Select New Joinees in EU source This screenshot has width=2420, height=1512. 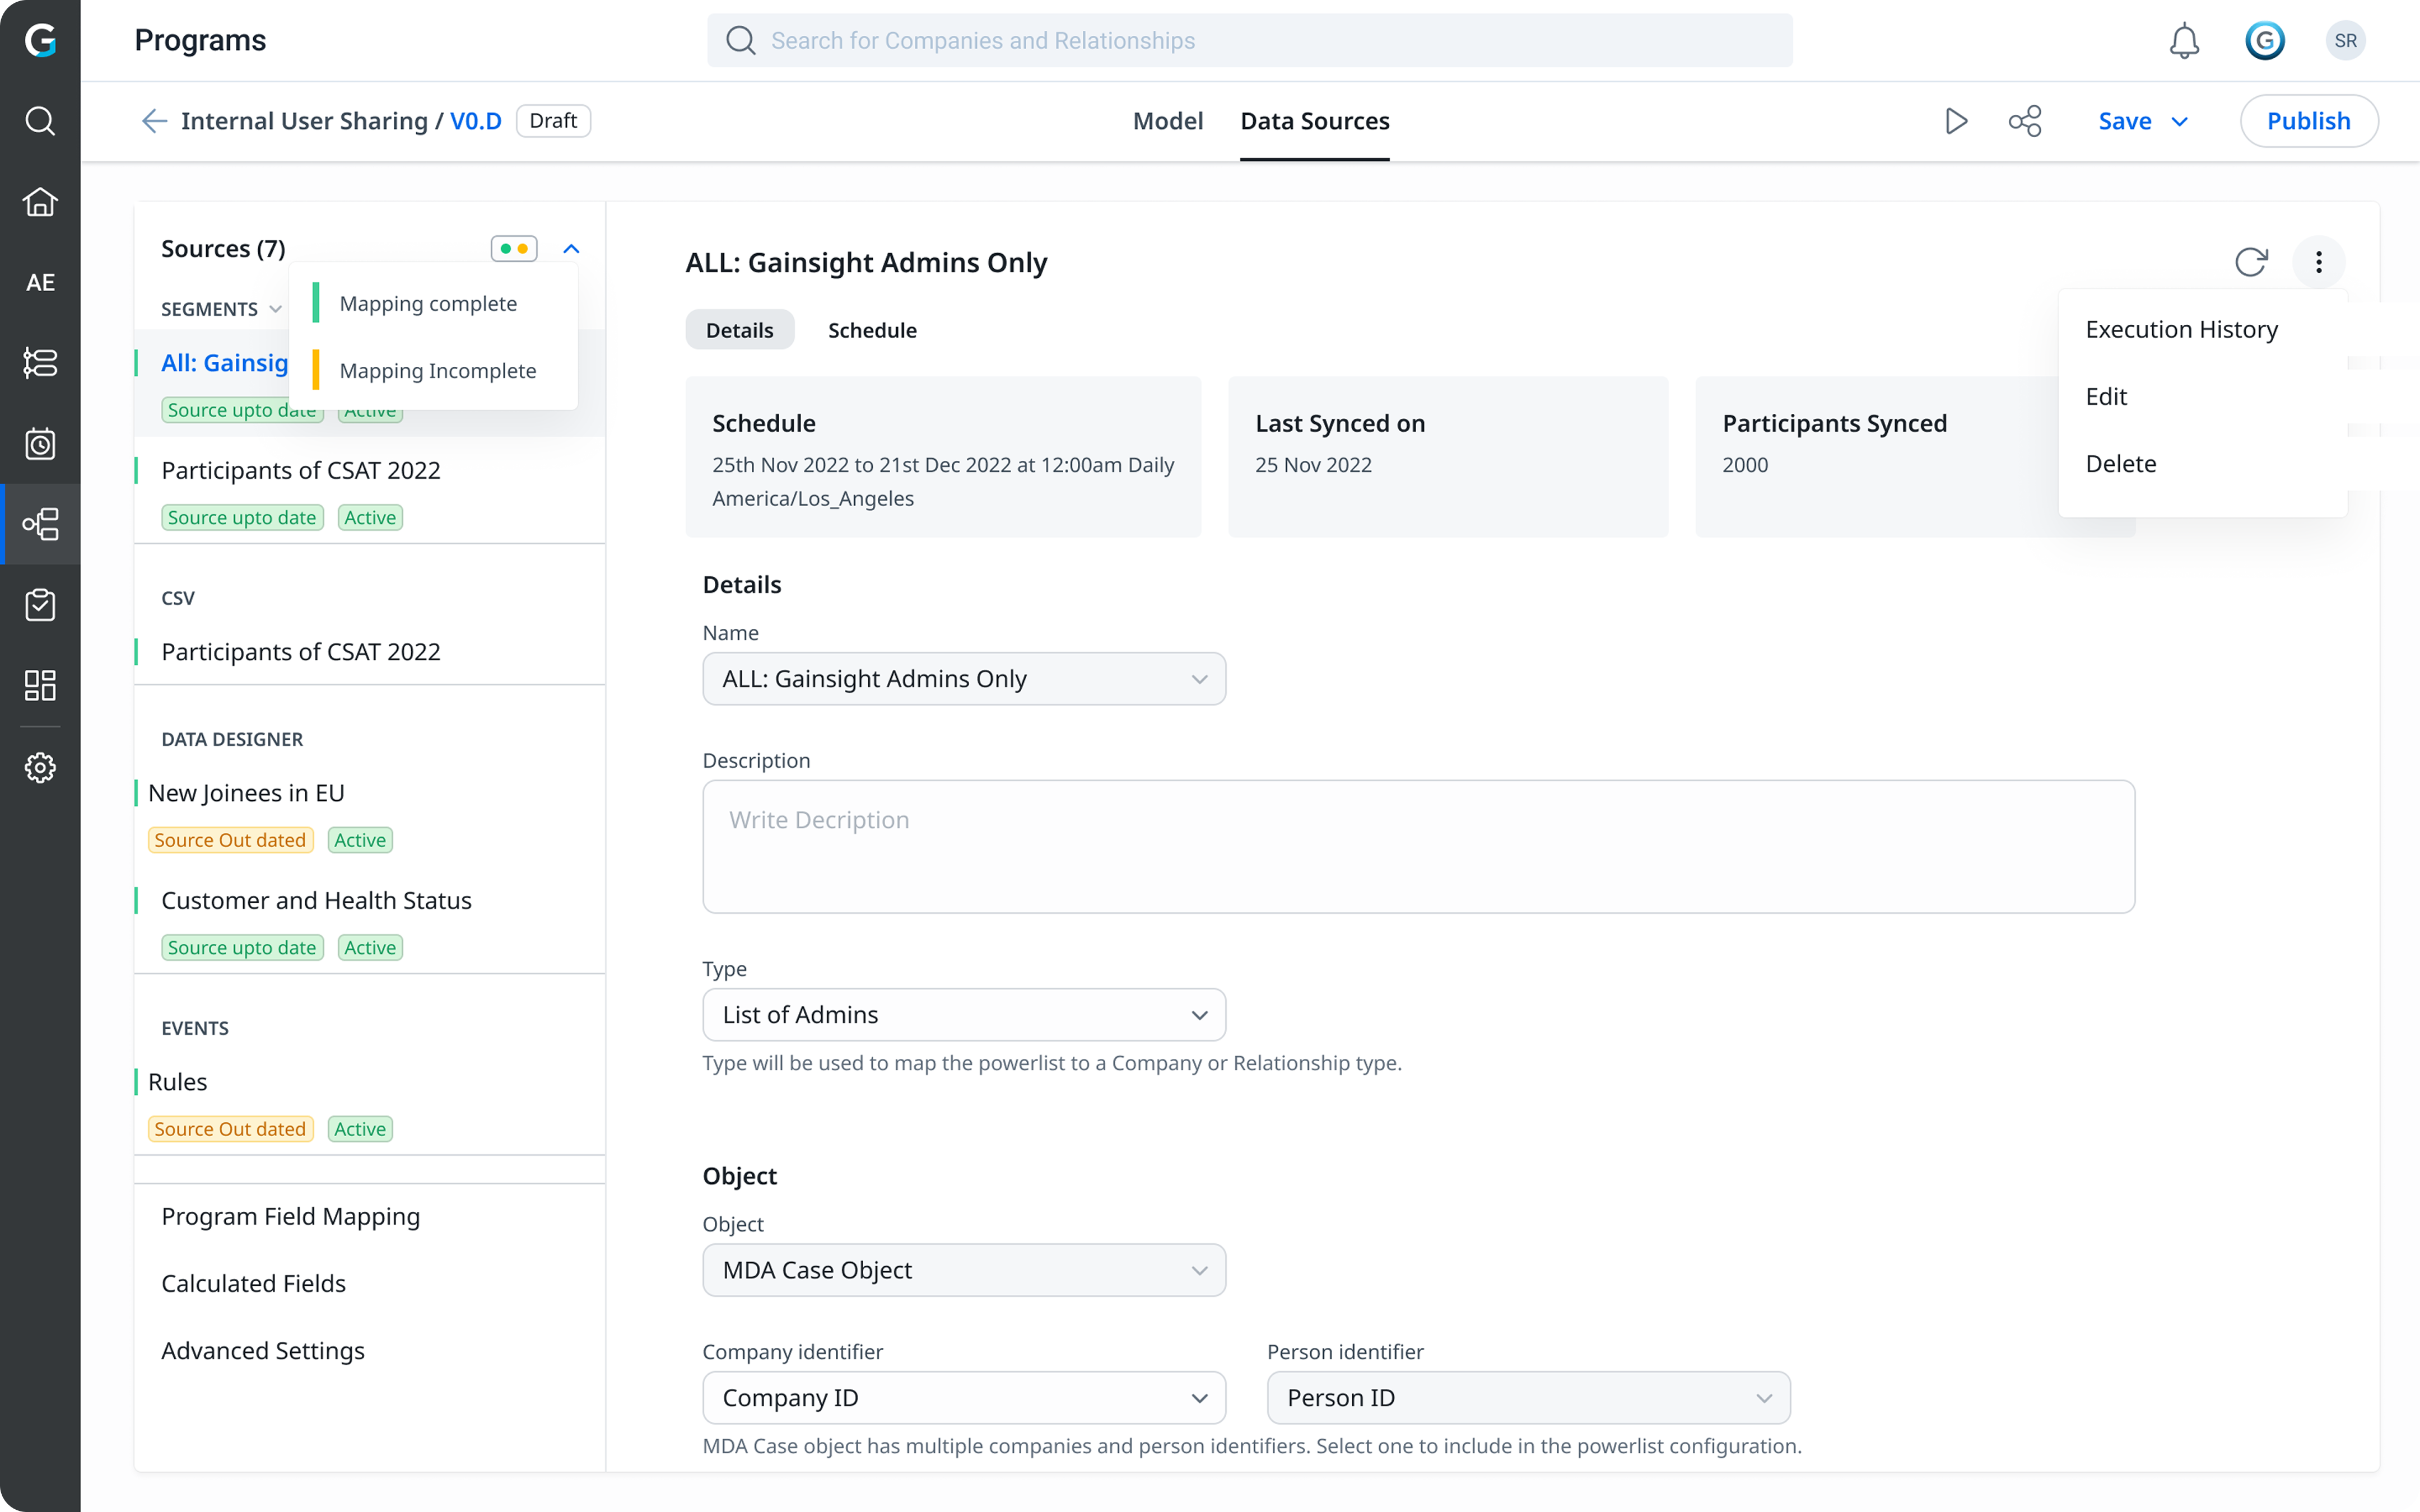(246, 793)
